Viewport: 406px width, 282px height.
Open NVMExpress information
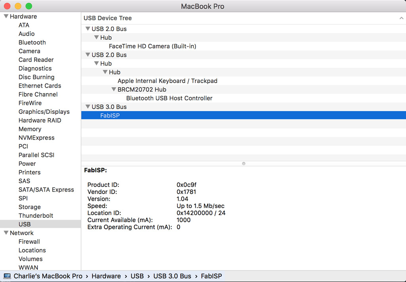(x=36, y=138)
